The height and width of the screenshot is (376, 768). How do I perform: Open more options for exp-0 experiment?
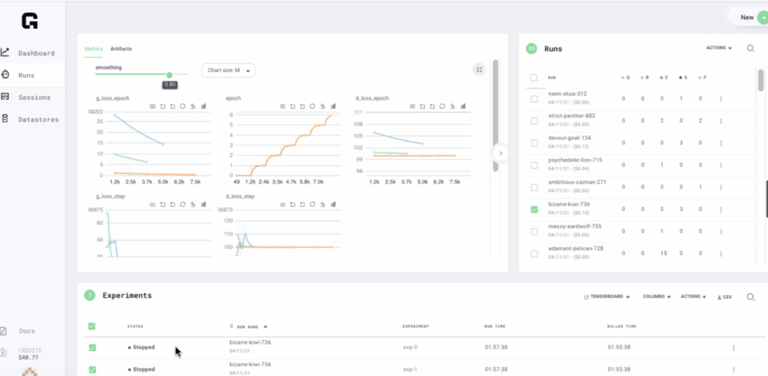pos(733,347)
